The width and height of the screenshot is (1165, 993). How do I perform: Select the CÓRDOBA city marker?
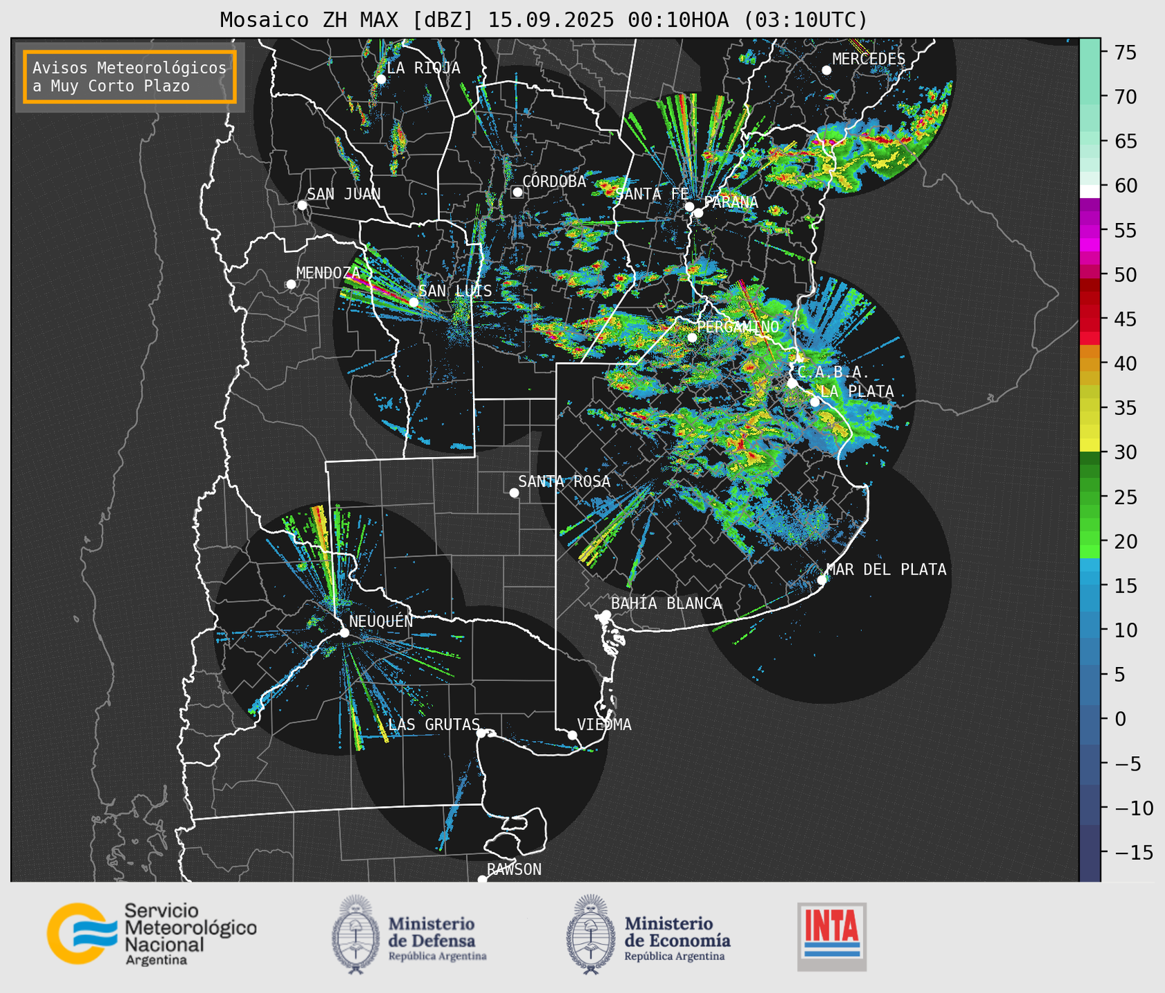517,192
